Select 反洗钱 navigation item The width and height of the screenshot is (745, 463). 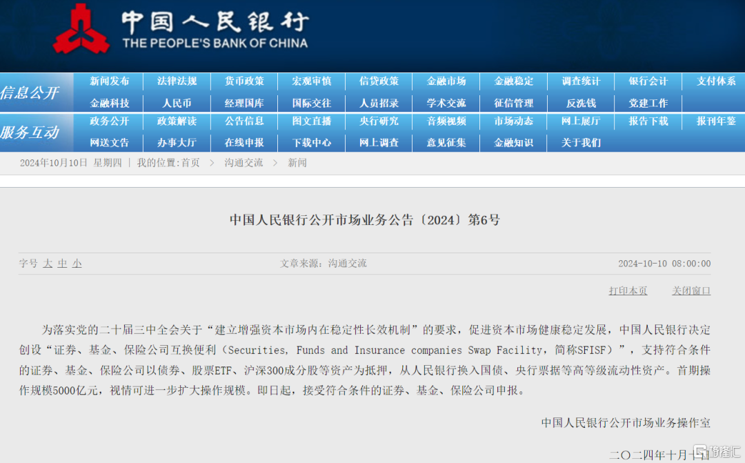pos(581,103)
